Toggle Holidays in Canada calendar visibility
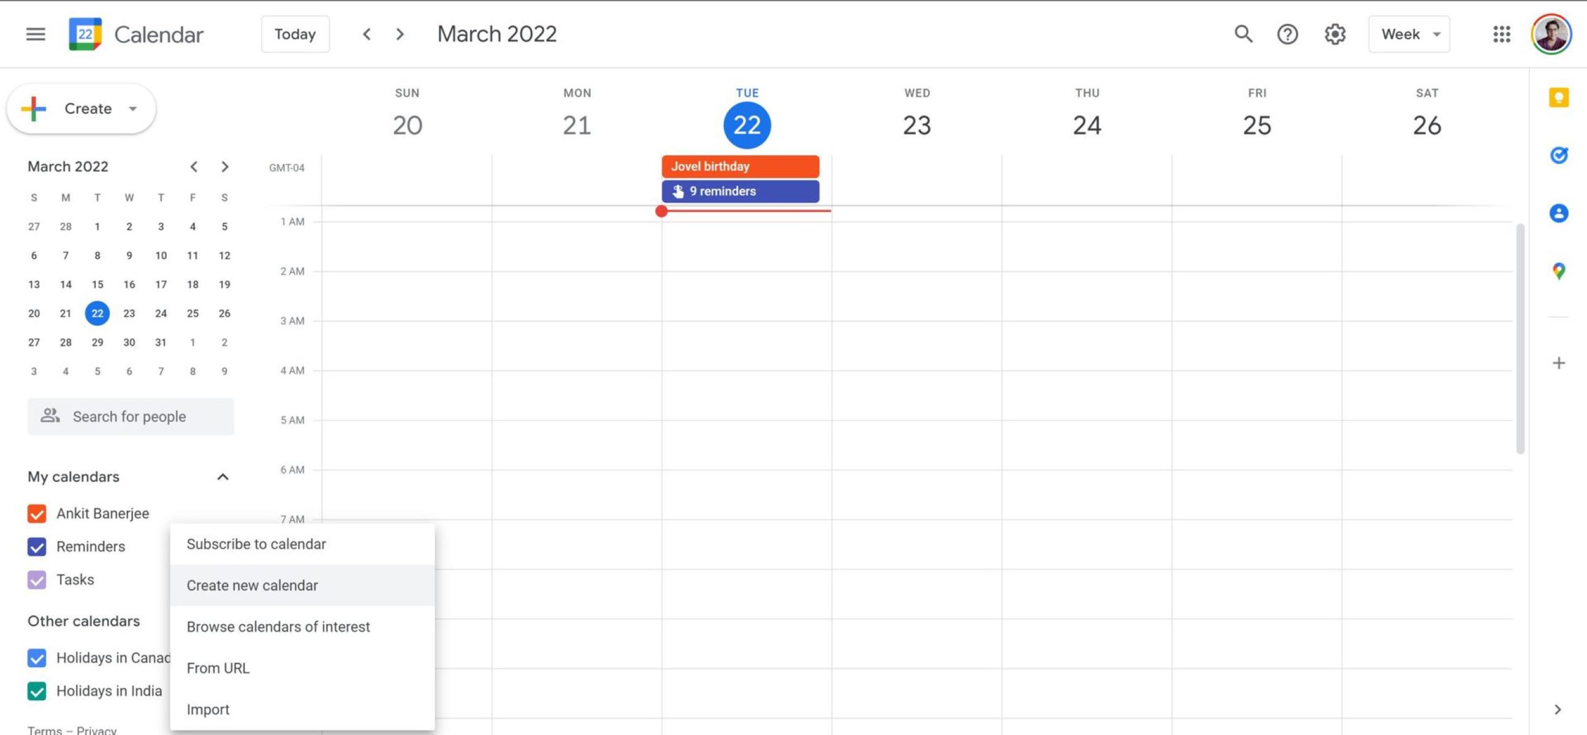Image resolution: width=1587 pixels, height=735 pixels. pos(37,658)
